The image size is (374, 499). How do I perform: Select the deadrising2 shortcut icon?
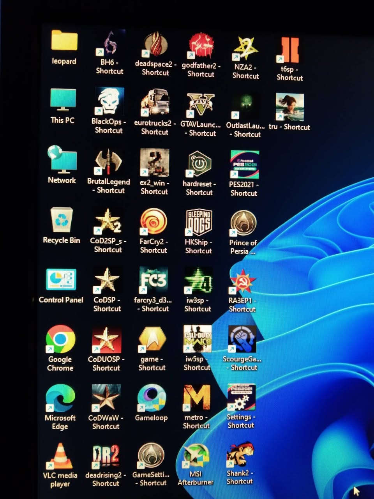click(x=106, y=456)
